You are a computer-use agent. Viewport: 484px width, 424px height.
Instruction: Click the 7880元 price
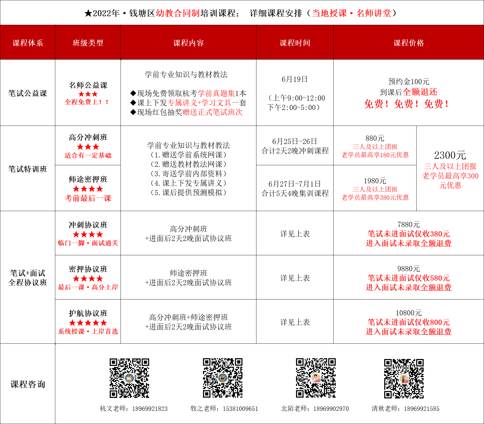(x=409, y=225)
